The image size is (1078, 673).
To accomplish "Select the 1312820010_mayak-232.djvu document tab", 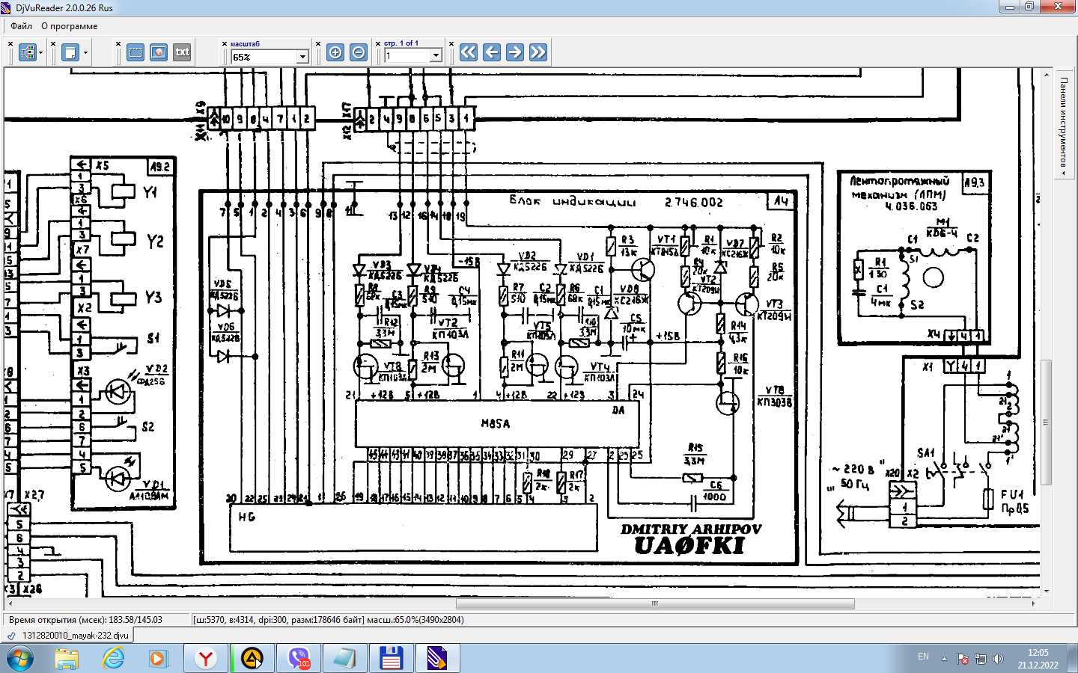I will pos(75,636).
